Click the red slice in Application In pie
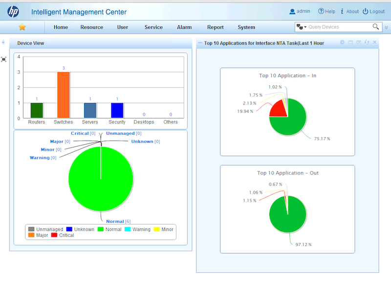The image size is (391, 289). coord(279,110)
